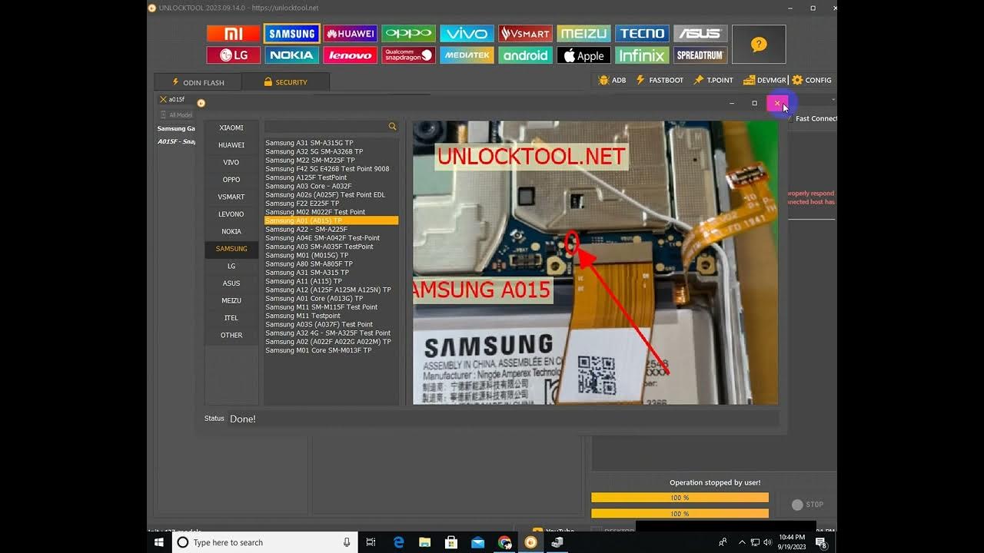Open the T.POINT toolbar item
This screenshot has height=553, width=984.
pyautogui.click(x=713, y=80)
